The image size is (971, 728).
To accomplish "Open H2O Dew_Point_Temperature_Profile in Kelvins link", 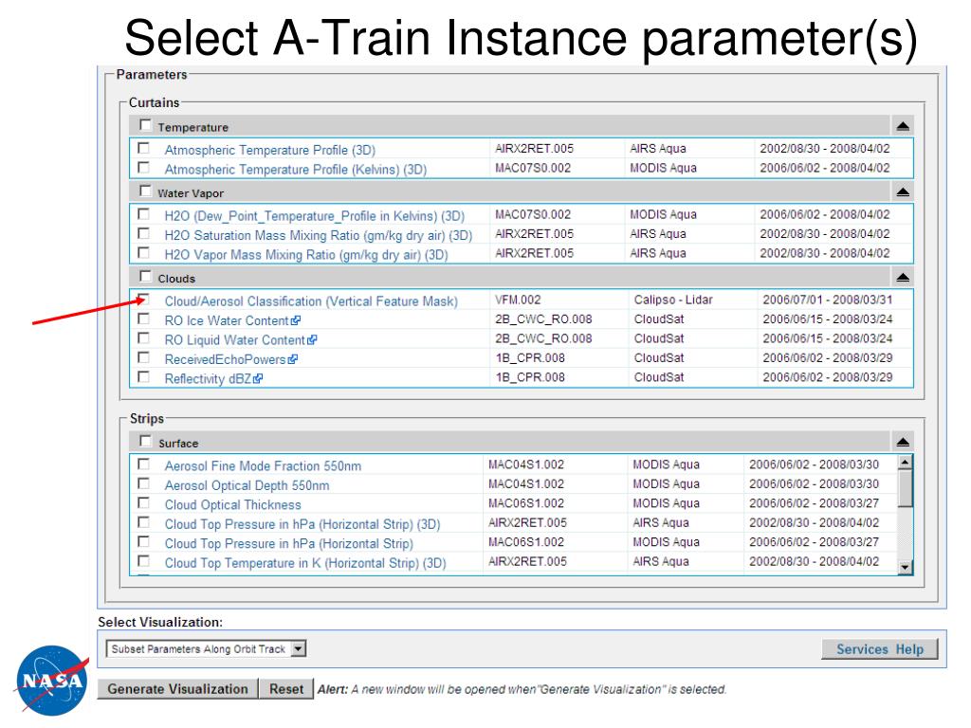I will [315, 216].
